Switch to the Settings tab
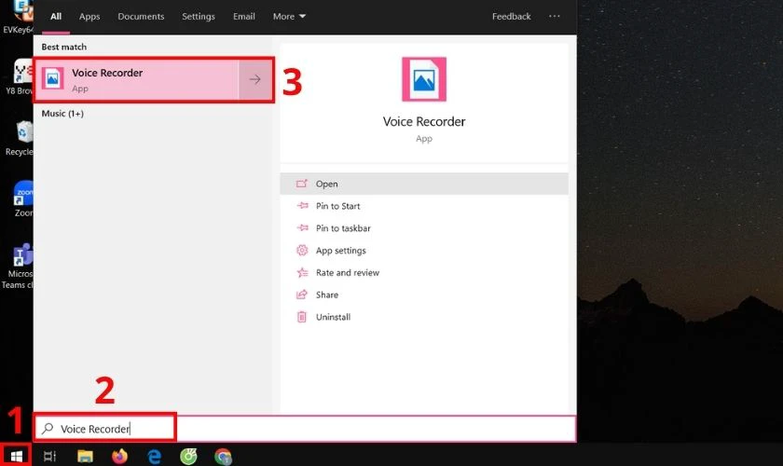This screenshot has height=466, width=783. point(199,17)
